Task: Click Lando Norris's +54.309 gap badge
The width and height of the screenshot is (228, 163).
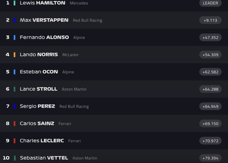Action: [210, 55]
